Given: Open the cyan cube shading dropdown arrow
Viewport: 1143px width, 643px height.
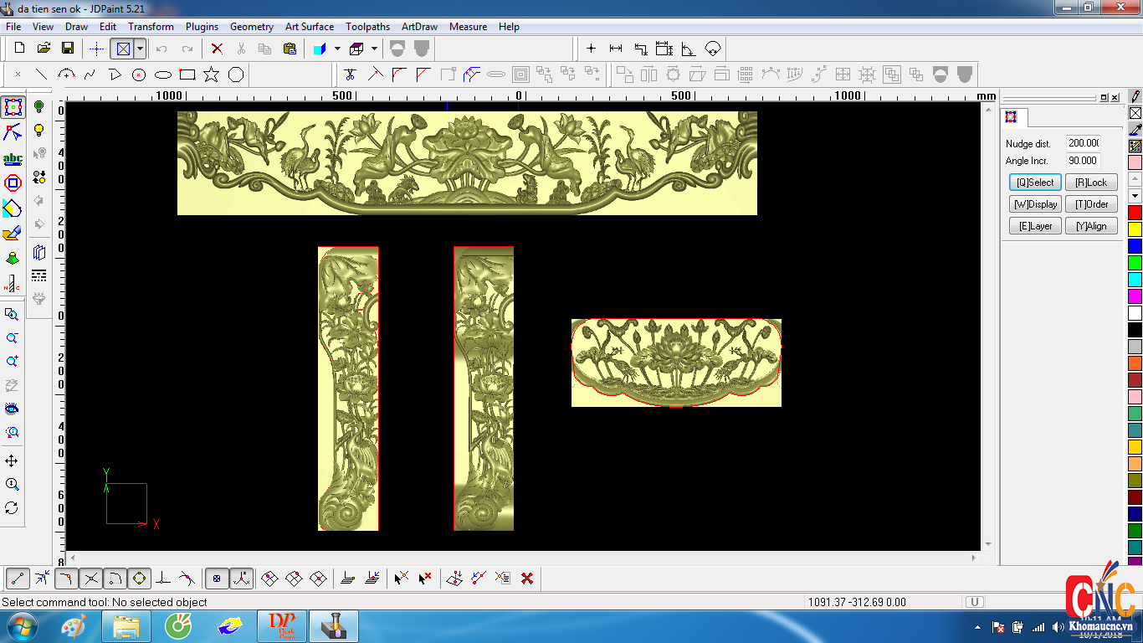Looking at the screenshot, I should (x=337, y=49).
